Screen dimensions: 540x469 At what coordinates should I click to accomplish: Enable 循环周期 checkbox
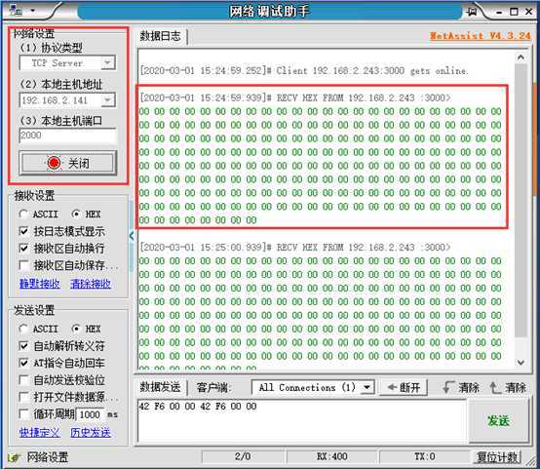(x=23, y=413)
